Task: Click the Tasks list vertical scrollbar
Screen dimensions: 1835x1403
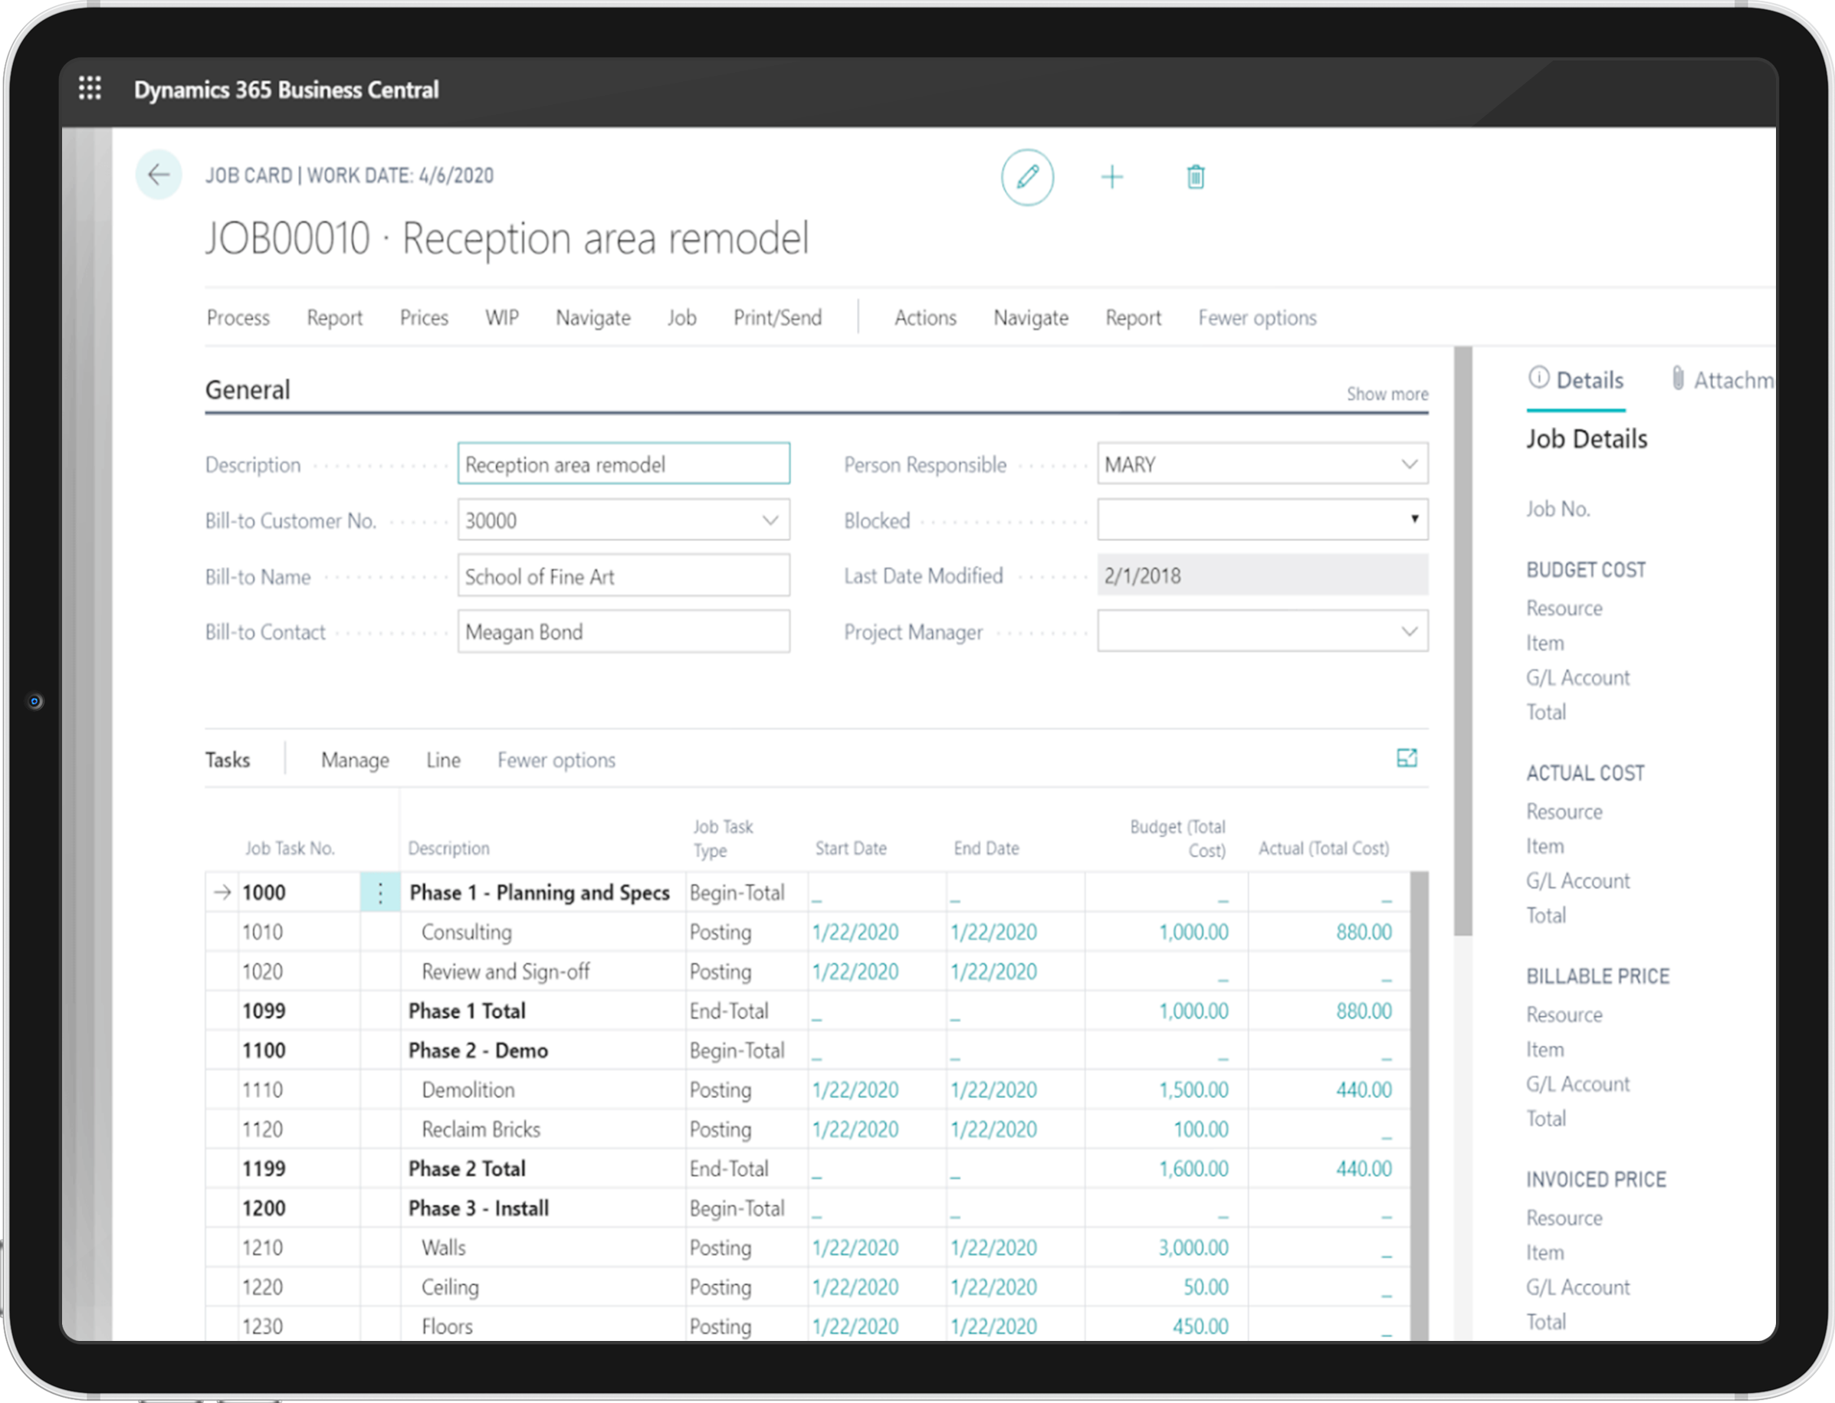Action: click(x=1419, y=1106)
